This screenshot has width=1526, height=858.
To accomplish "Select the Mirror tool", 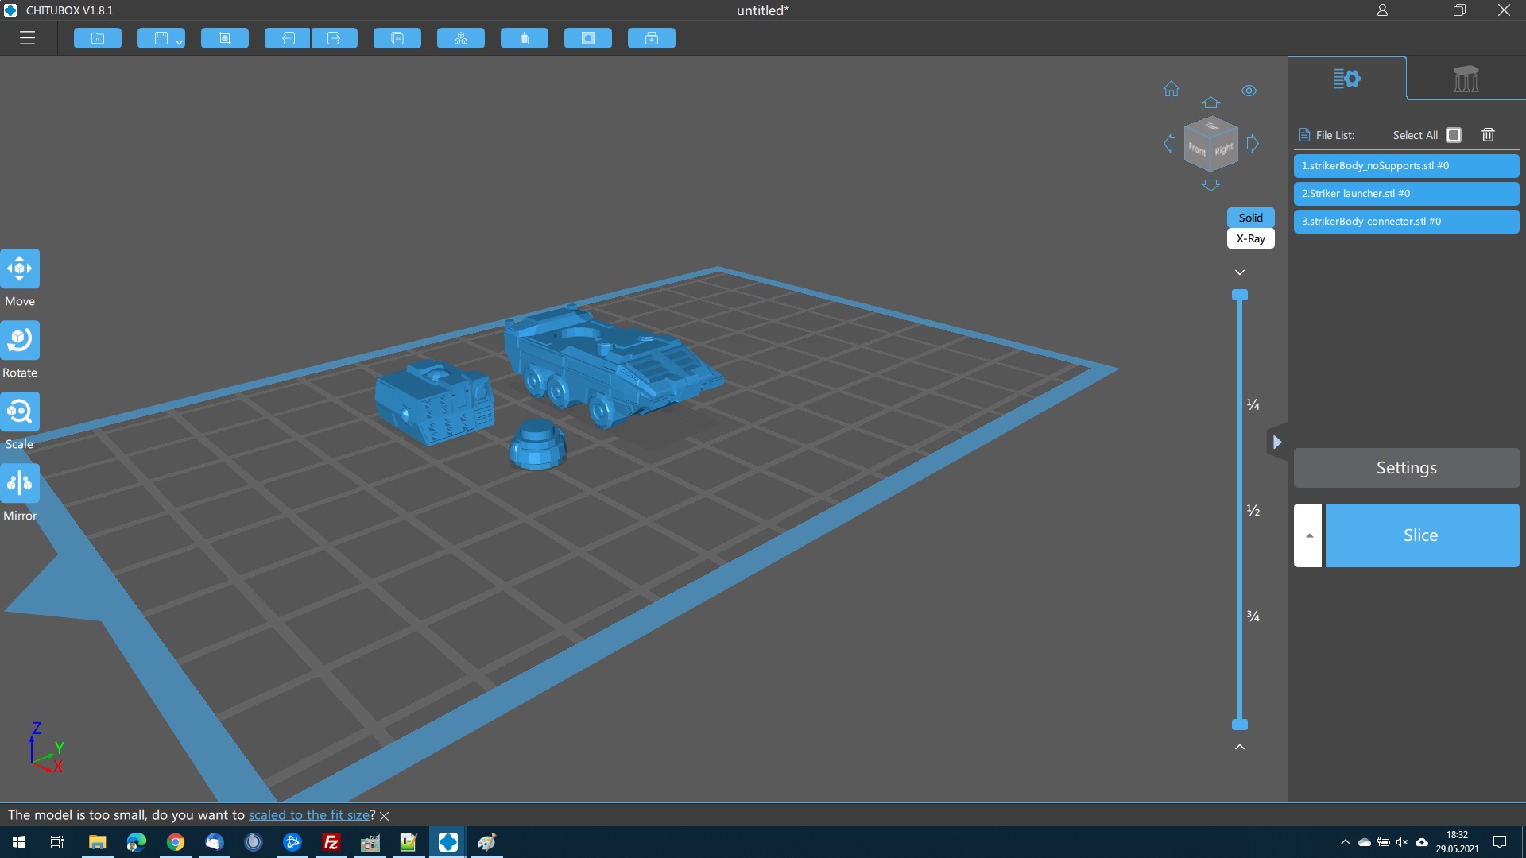I will 20,483.
